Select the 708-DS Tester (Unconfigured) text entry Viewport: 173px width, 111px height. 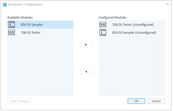133,25
